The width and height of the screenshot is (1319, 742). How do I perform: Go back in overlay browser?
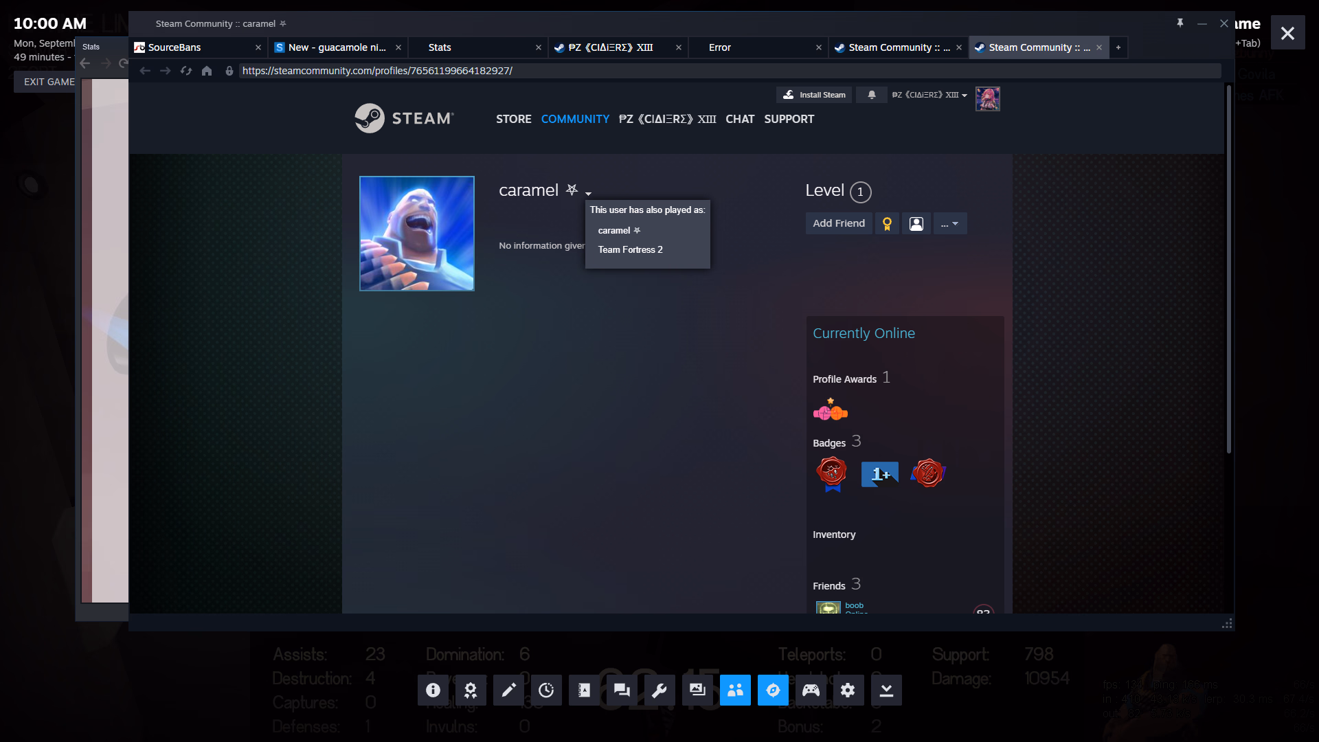coord(145,71)
